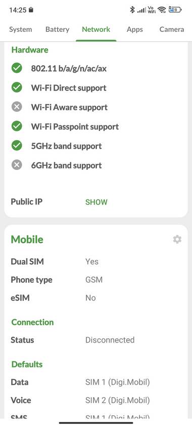Tap the Bluetooth status bar icon
The width and height of the screenshot is (192, 427).
(x=132, y=10)
